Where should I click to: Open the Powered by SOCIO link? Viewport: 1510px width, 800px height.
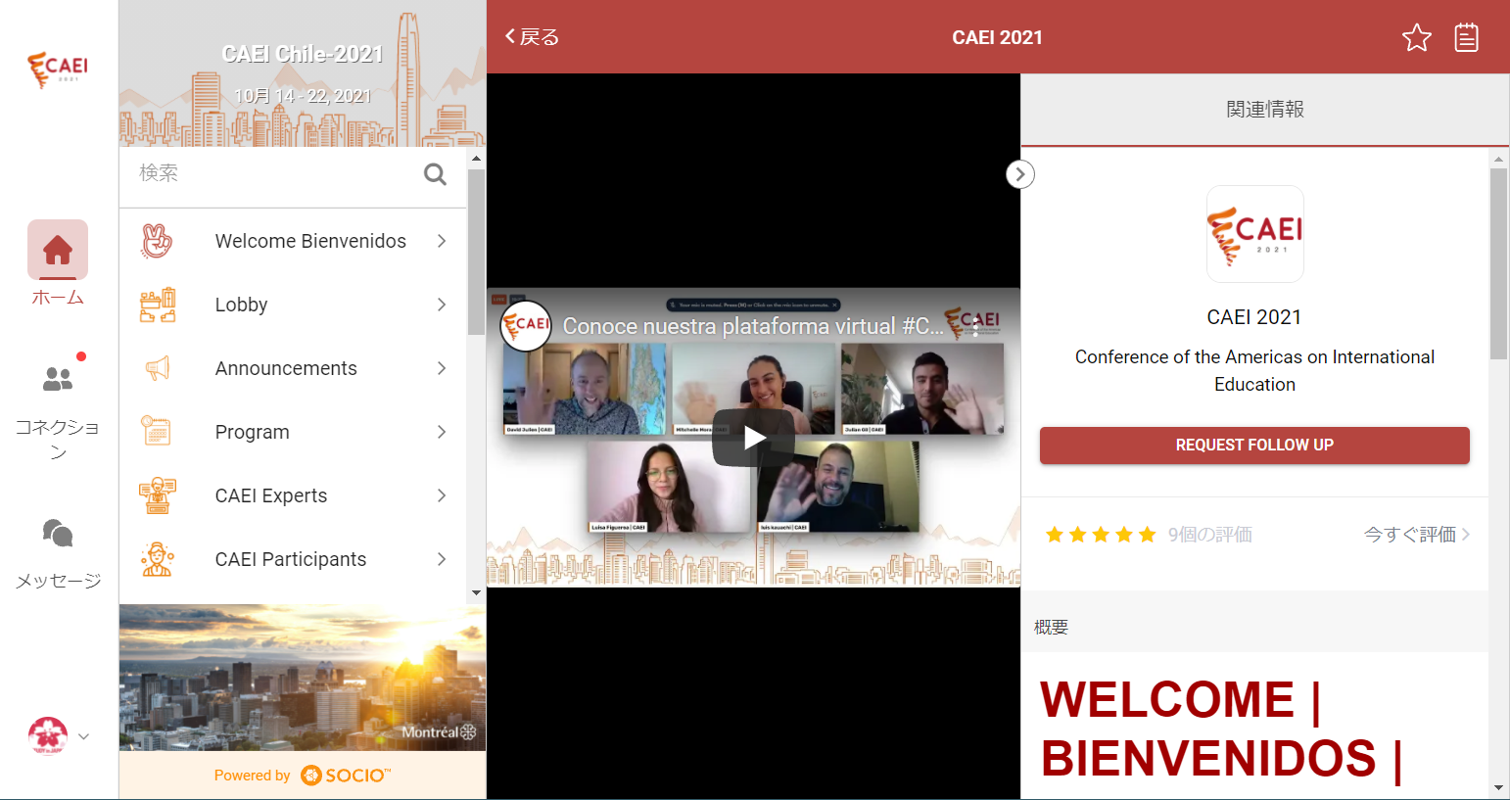click(x=303, y=776)
